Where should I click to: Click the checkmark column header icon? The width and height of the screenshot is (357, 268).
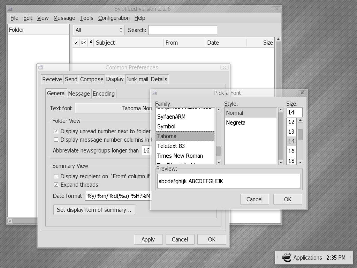pos(76,43)
